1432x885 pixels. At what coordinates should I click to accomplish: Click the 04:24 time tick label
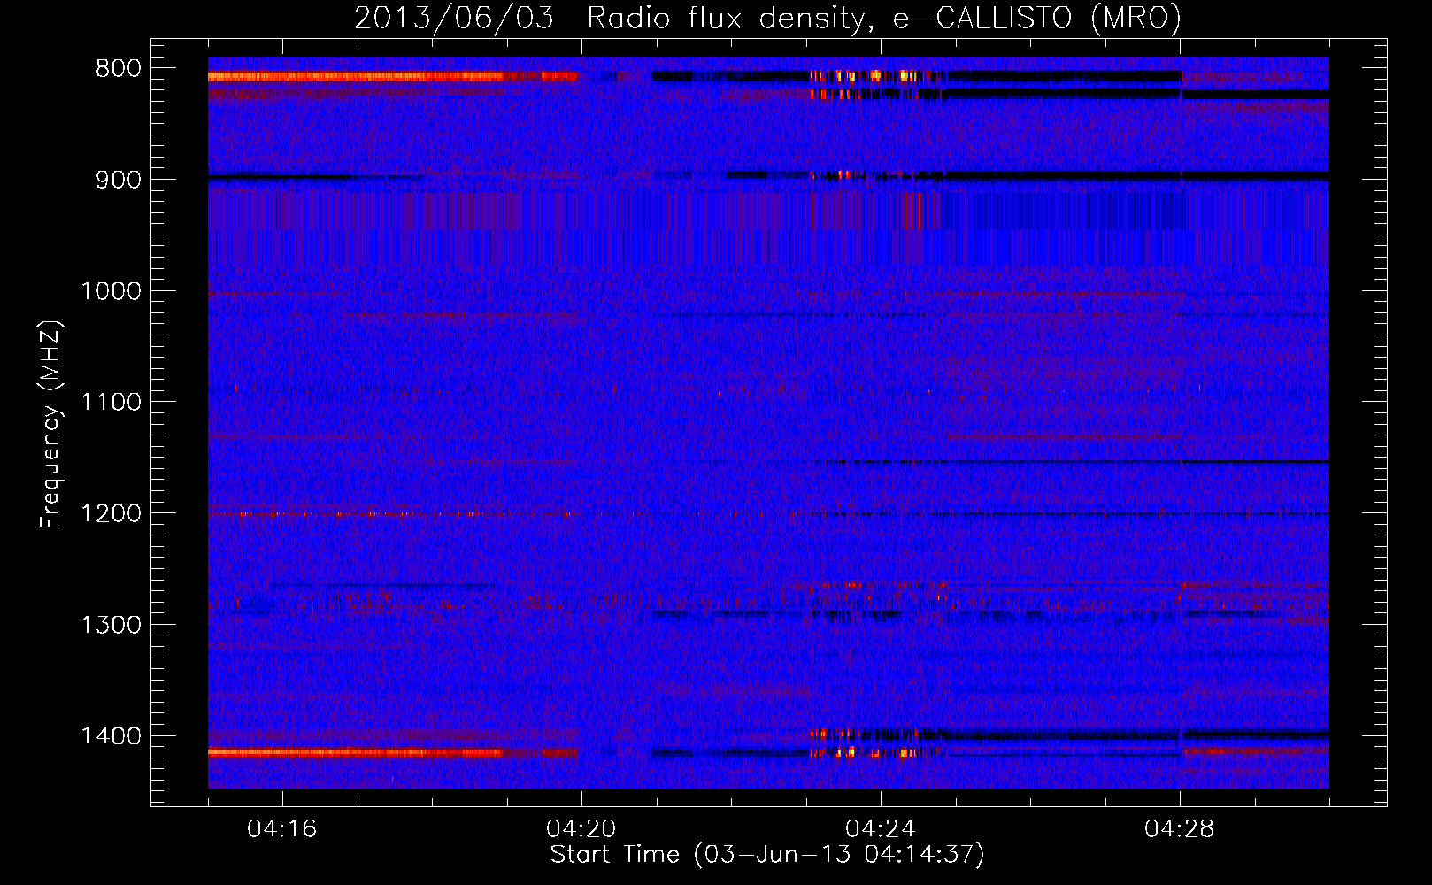point(881,829)
